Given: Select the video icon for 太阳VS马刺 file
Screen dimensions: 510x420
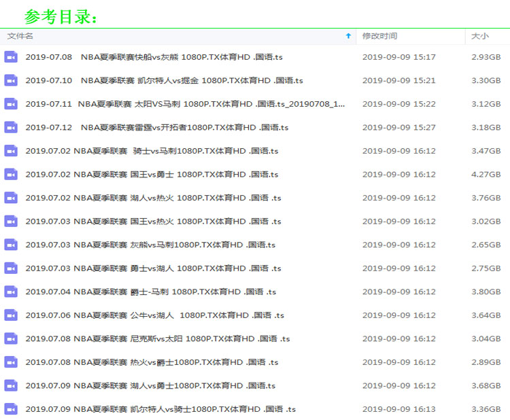Looking at the screenshot, I should tap(11, 104).
